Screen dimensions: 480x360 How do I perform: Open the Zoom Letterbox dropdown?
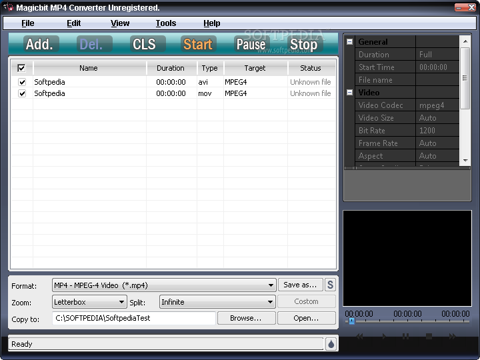tap(89, 302)
